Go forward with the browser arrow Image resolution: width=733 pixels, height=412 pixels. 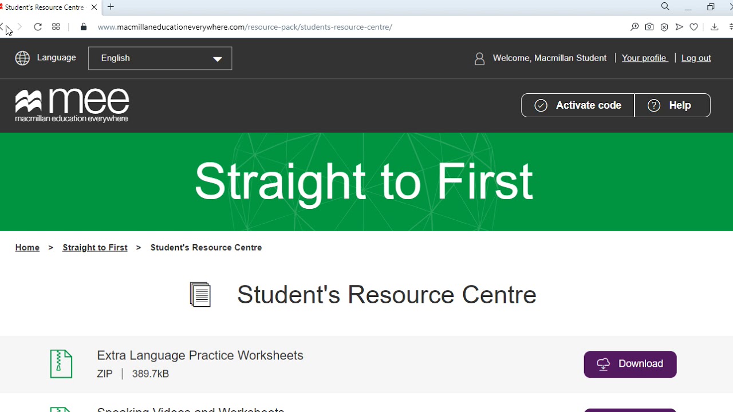(x=19, y=27)
